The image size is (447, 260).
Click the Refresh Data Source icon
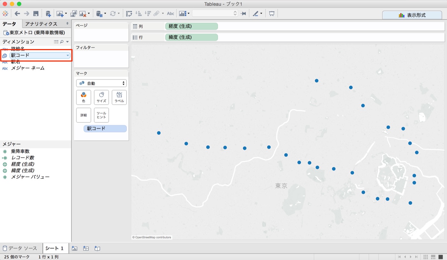click(x=113, y=13)
